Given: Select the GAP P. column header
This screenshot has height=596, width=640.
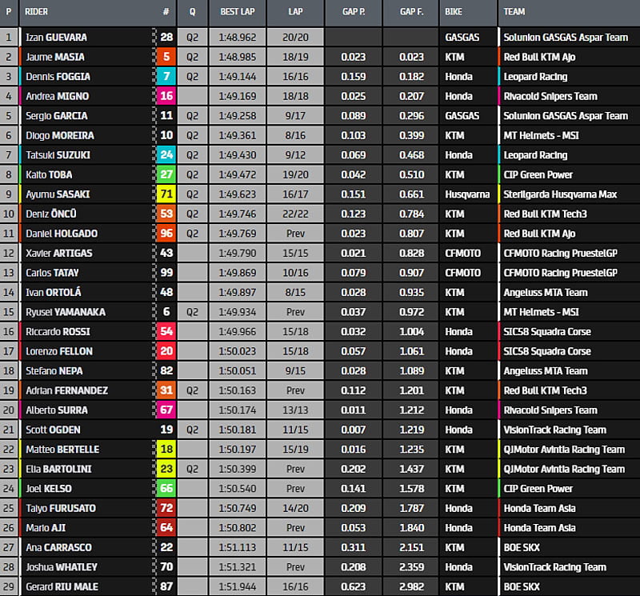Looking at the screenshot, I should point(352,12).
